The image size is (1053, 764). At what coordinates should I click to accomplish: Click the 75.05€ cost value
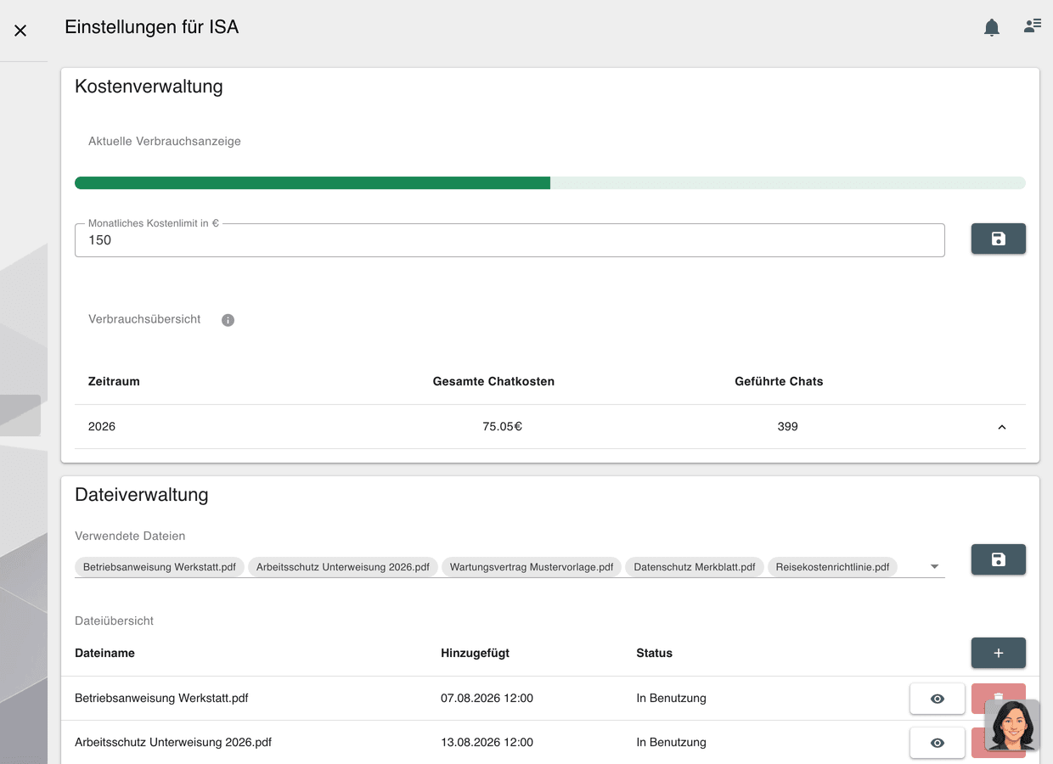tap(502, 426)
